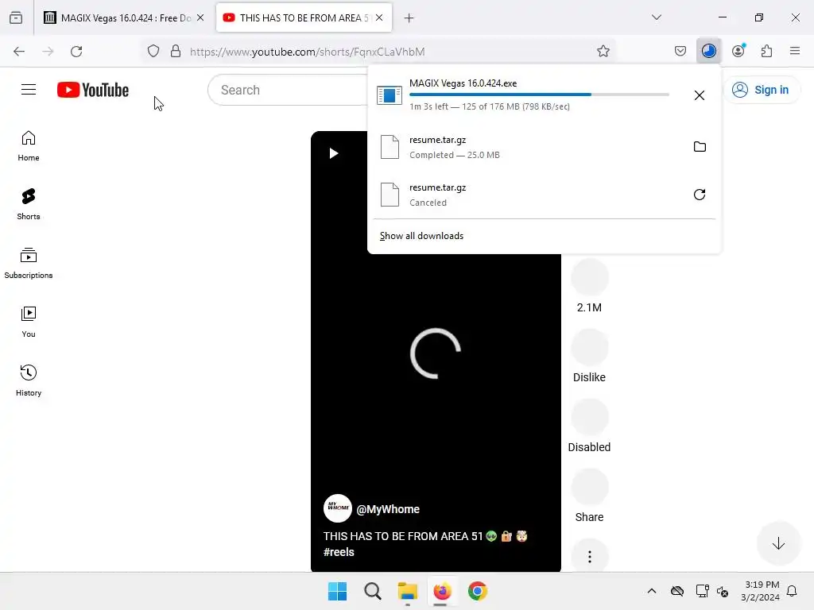Open Firefox View from the tab bar
The width and height of the screenshot is (814, 610).
click(x=16, y=17)
